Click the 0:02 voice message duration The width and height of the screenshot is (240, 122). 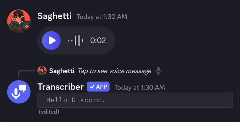tap(98, 40)
